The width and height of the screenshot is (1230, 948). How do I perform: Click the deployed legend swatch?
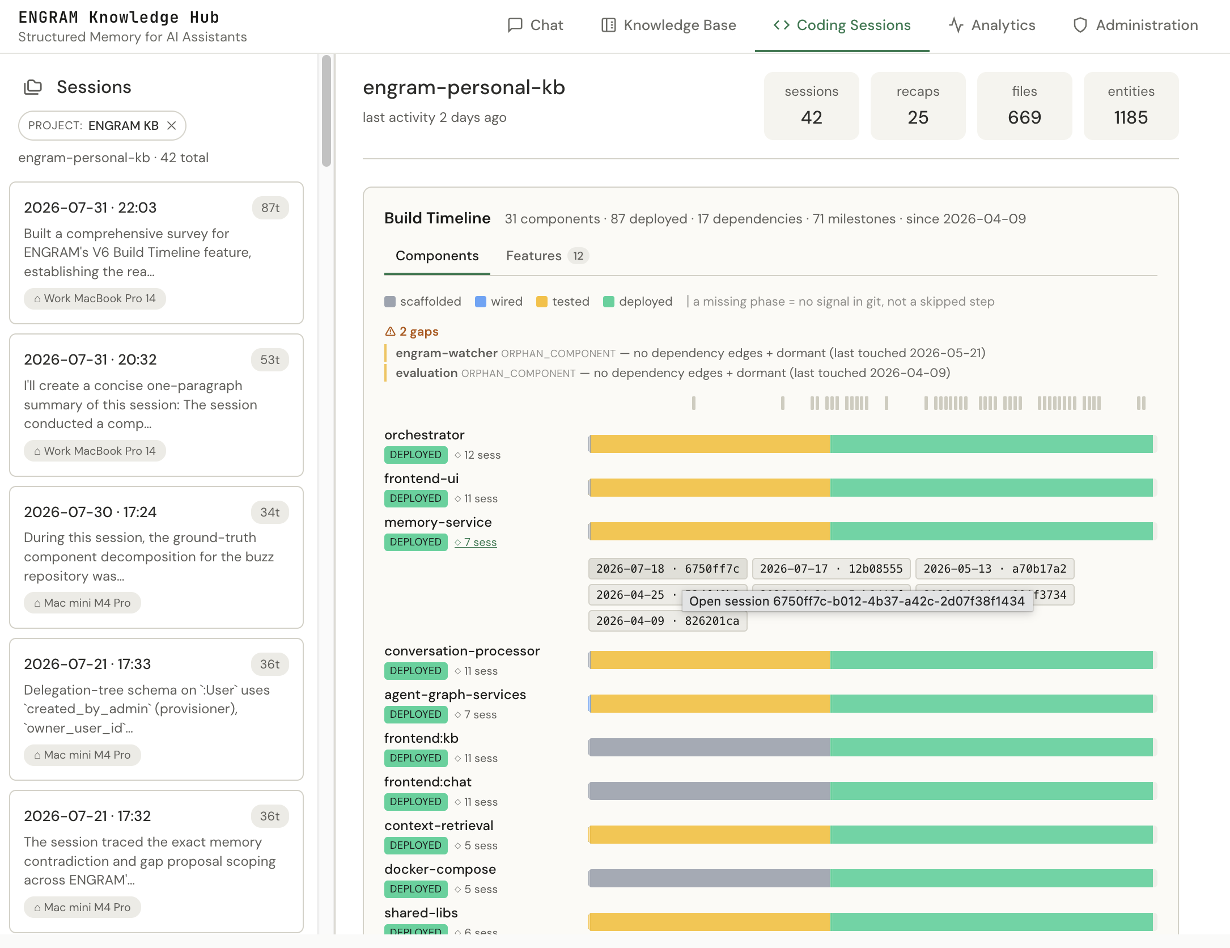609,302
